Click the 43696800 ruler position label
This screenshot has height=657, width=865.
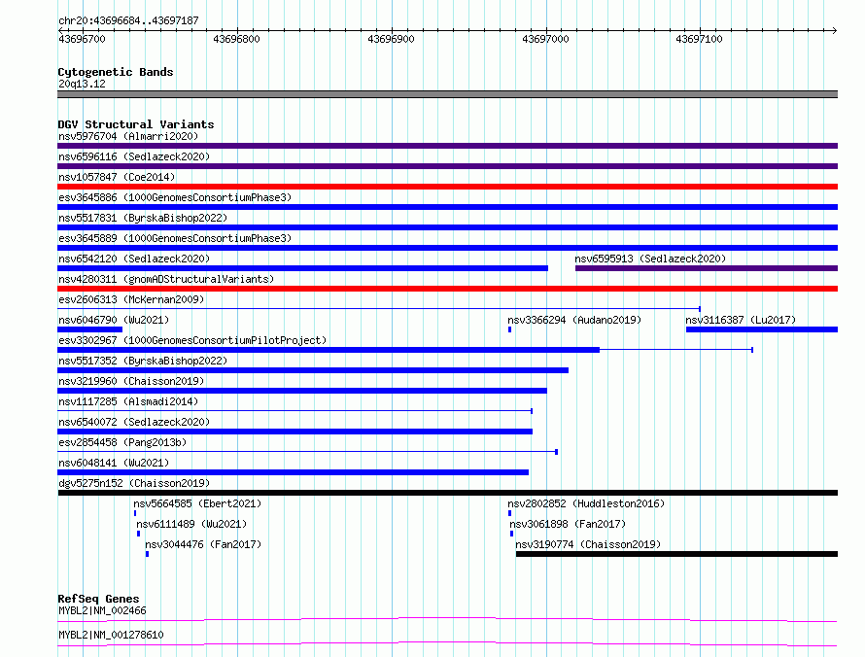236,39
